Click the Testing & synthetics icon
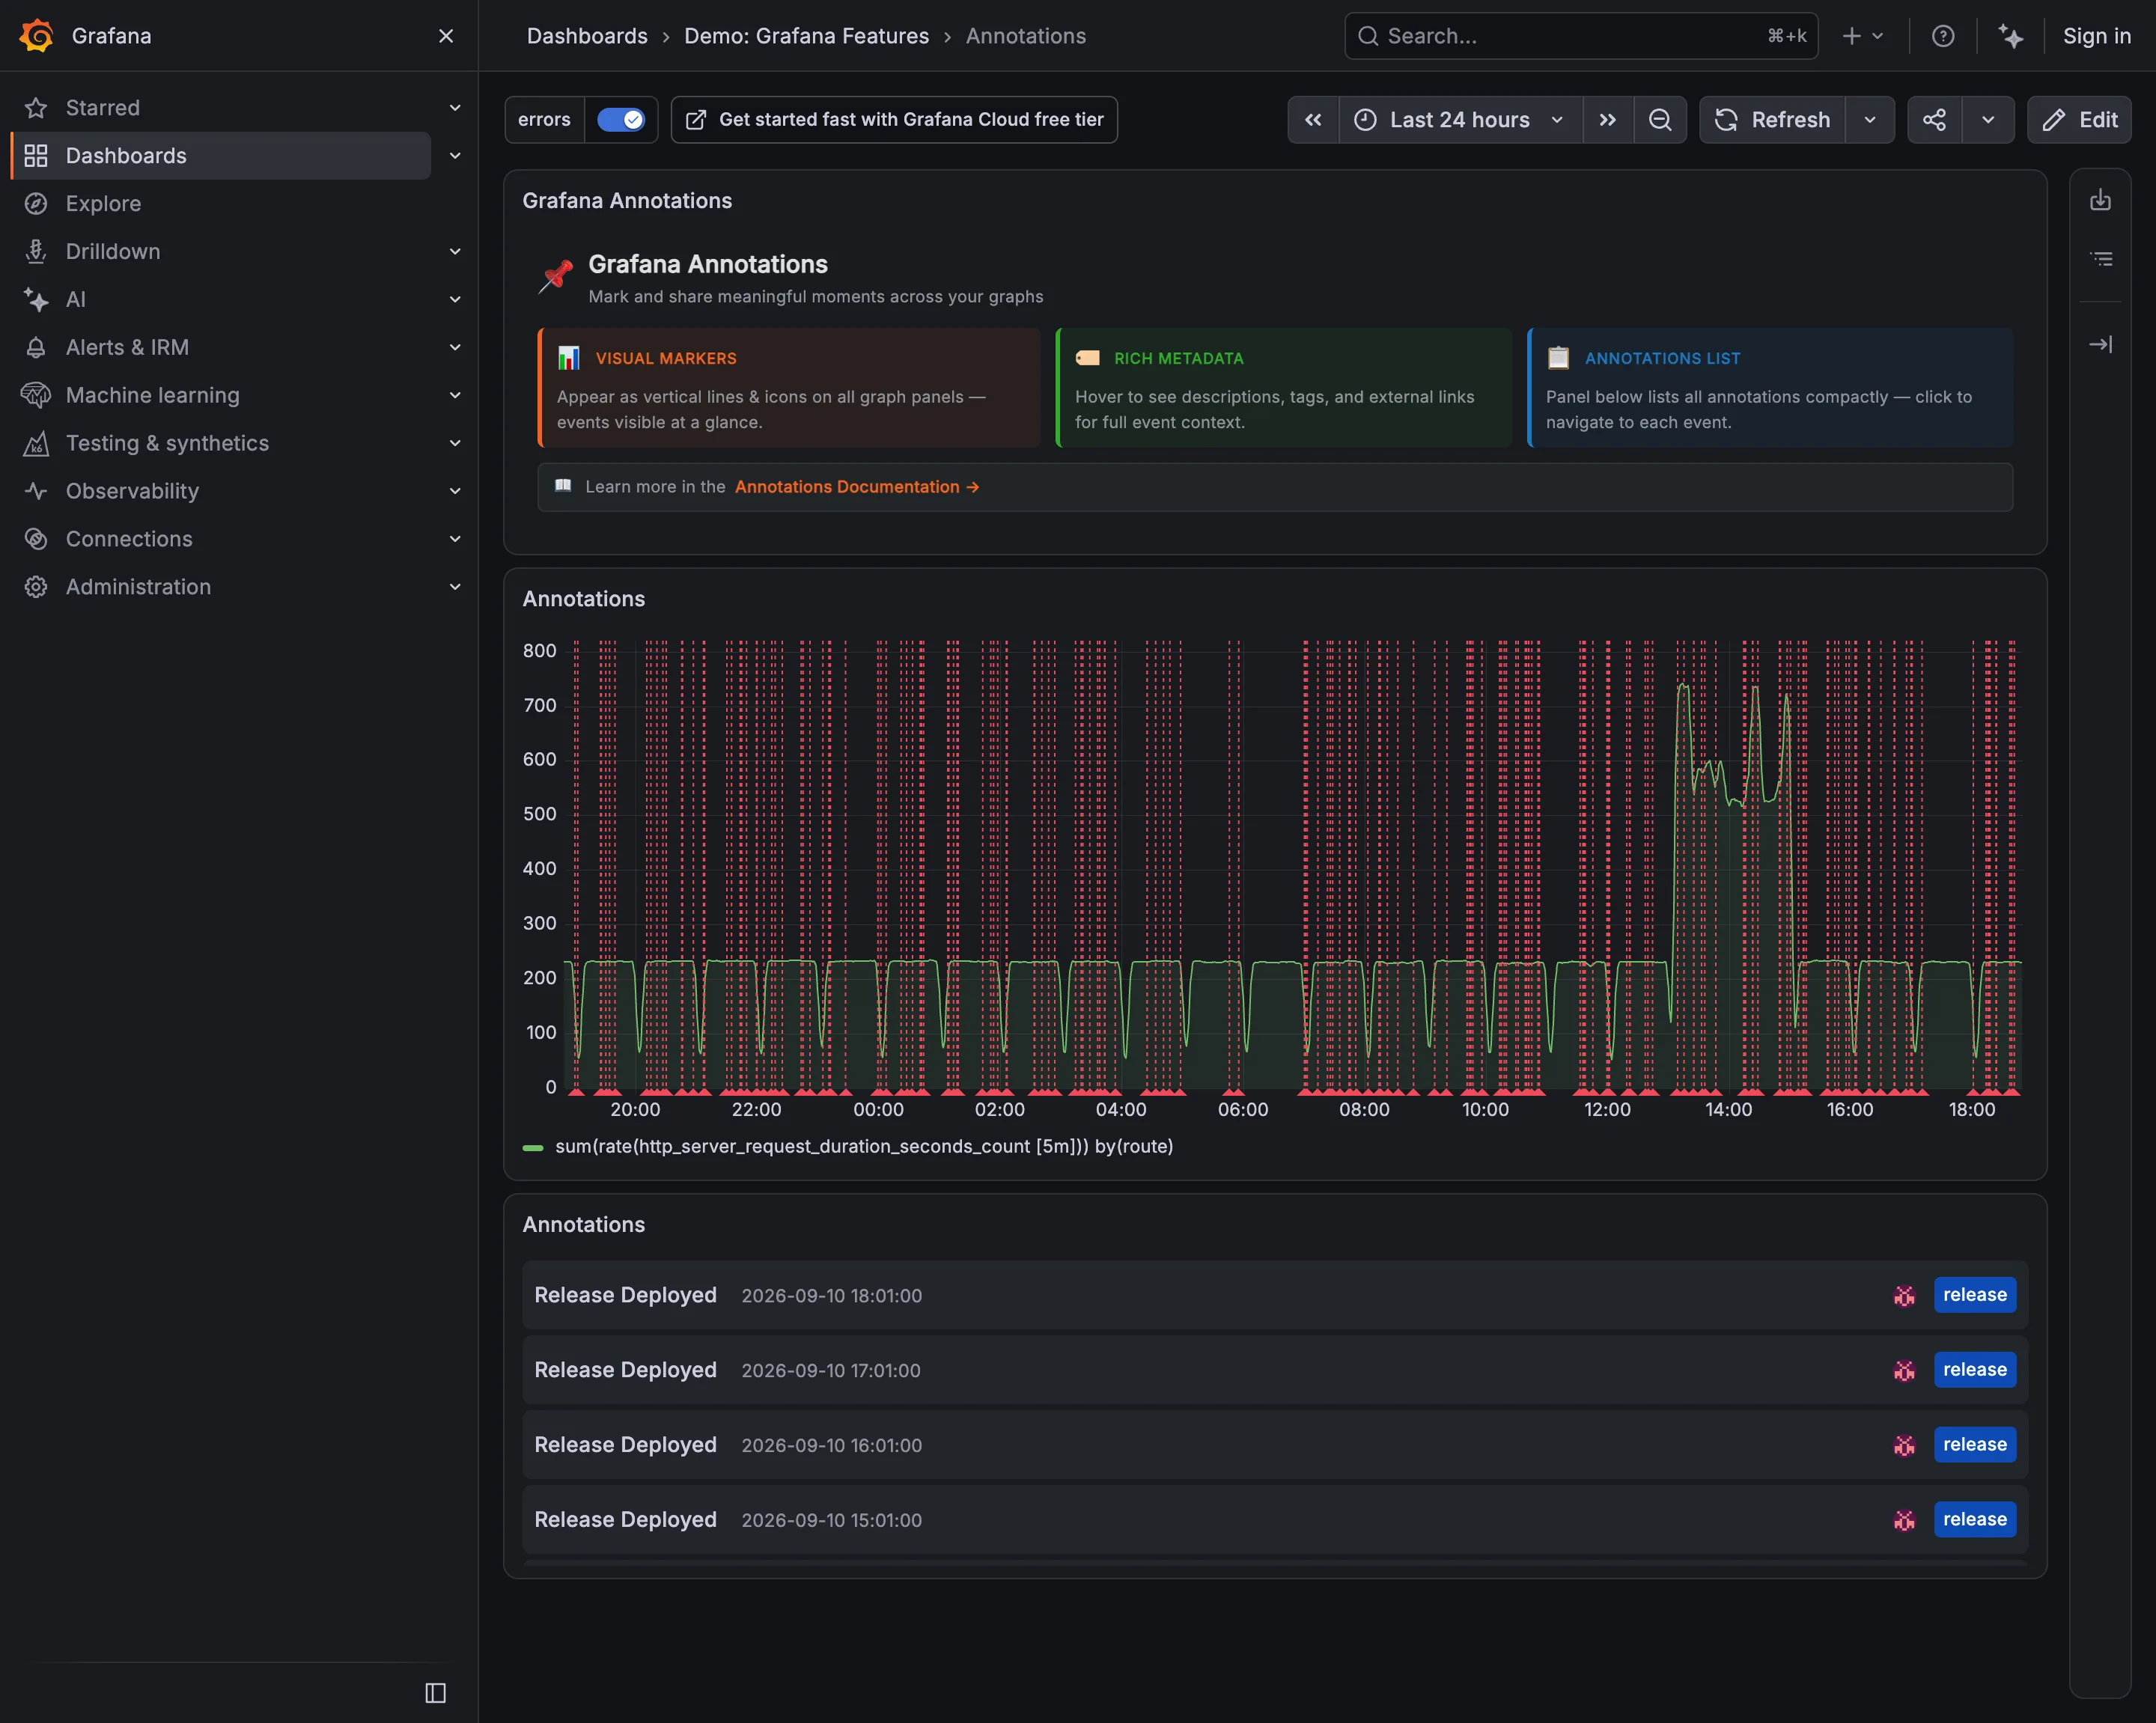 [x=36, y=443]
